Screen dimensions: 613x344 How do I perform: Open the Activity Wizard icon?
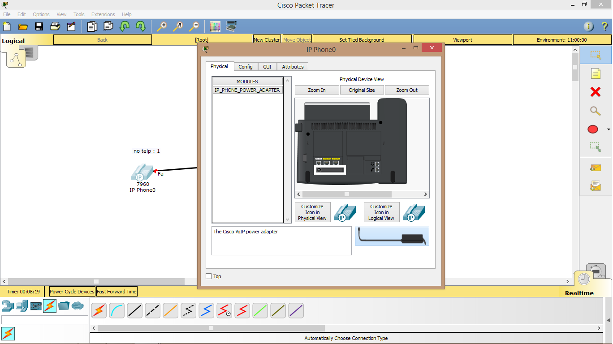coord(71,26)
